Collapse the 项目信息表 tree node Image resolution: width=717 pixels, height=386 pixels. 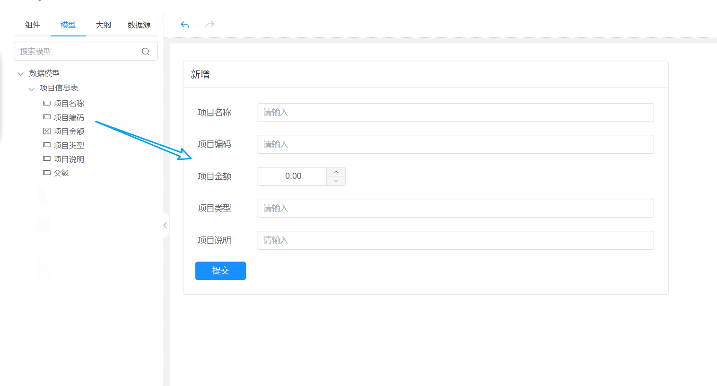[x=31, y=89]
